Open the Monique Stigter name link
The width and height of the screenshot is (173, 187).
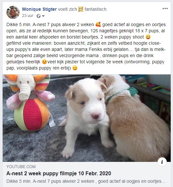[39, 9]
